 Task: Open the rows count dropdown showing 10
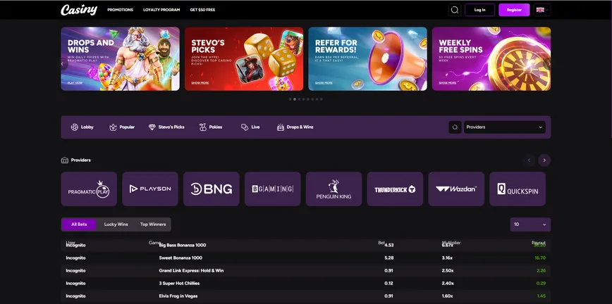click(x=530, y=224)
